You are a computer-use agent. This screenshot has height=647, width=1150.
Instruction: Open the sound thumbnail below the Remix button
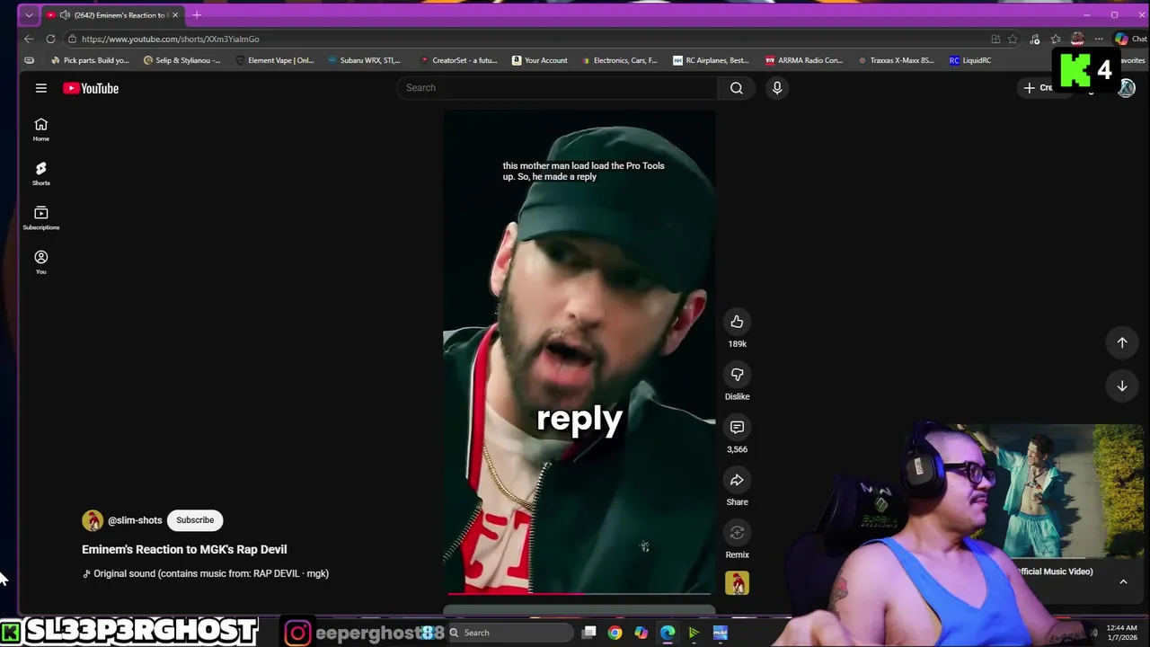(x=737, y=583)
